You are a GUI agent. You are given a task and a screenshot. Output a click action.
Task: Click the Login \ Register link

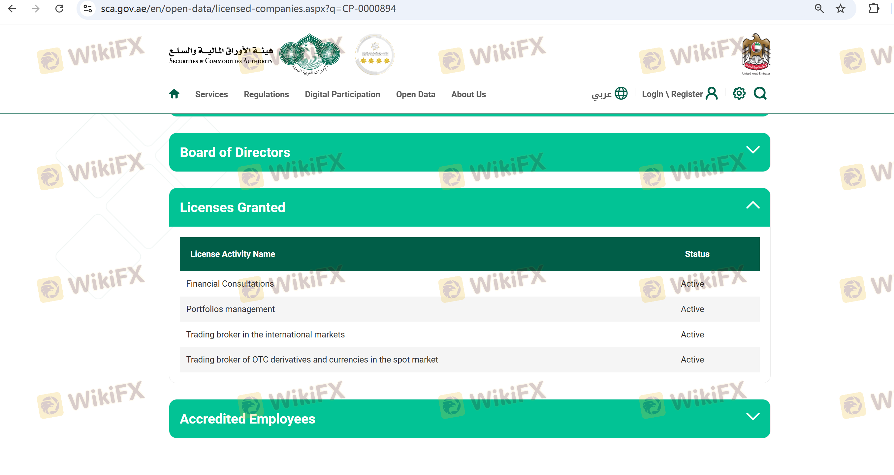[672, 94]
